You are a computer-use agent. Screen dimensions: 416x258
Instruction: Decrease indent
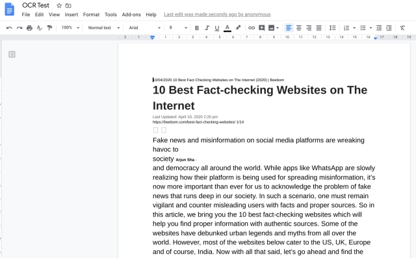[379, 27]
